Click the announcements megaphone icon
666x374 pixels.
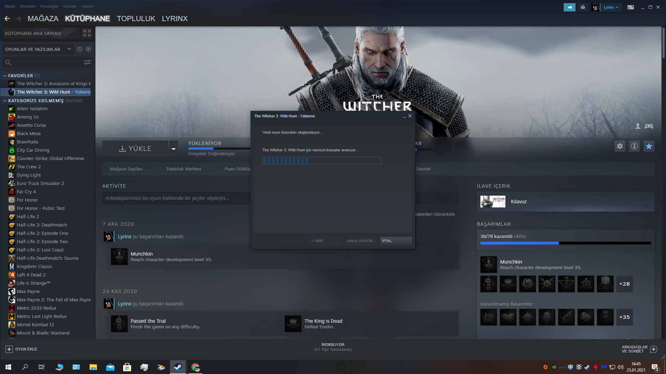[x=569, y=7]
